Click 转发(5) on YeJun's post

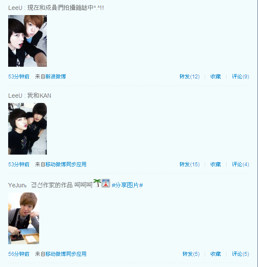click(x=191, y=254)
